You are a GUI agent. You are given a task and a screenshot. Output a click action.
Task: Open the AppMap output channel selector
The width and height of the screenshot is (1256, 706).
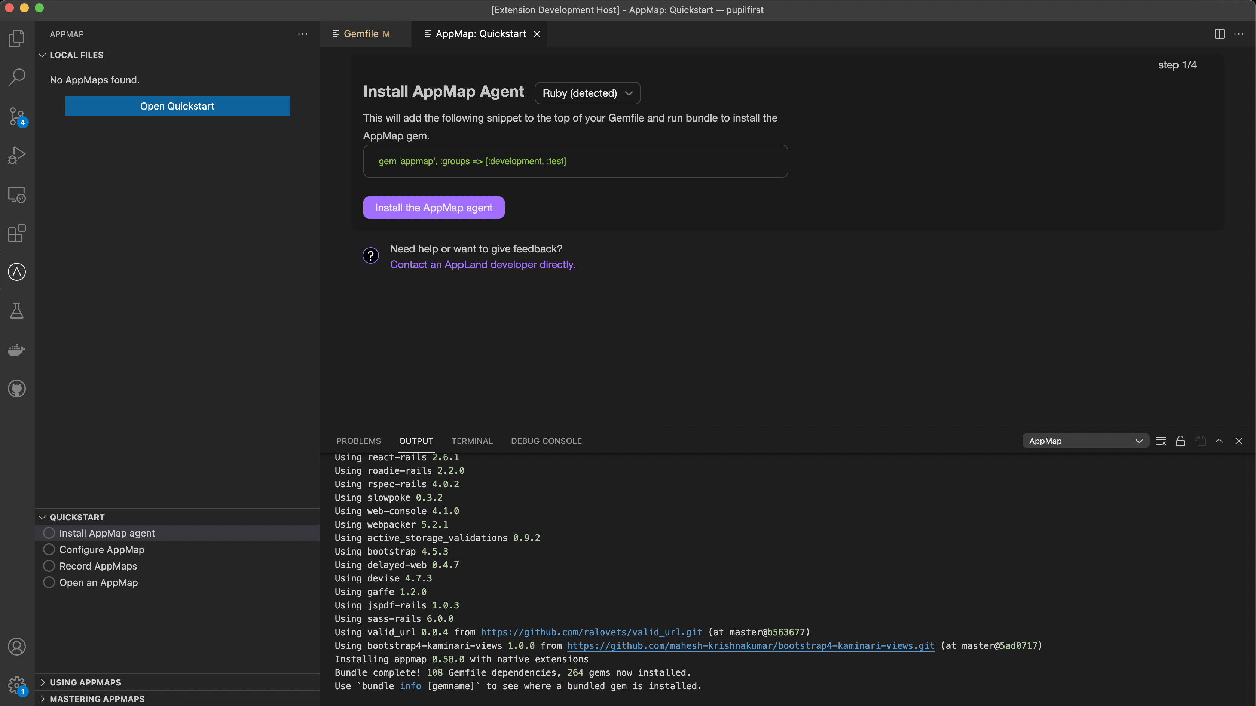coord(1086,441)
